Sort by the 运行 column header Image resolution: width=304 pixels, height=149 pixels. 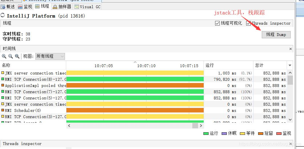[x=228, y=65]
